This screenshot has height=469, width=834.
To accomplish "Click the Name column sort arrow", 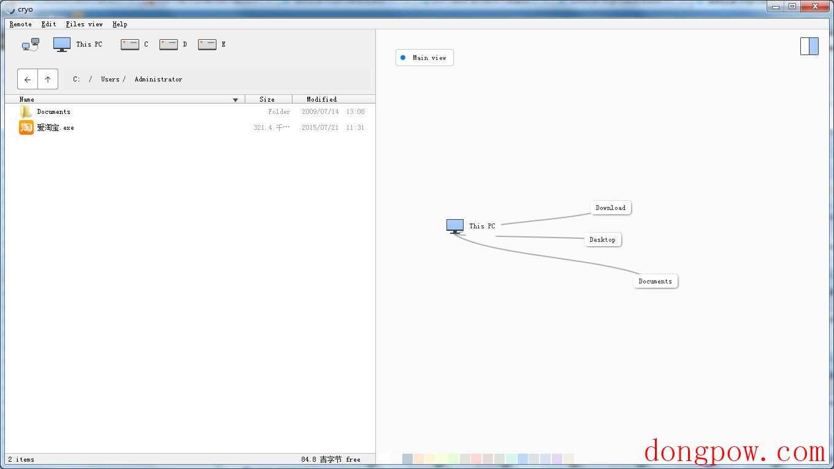I will pyautogui.click(x=235, y=100).
